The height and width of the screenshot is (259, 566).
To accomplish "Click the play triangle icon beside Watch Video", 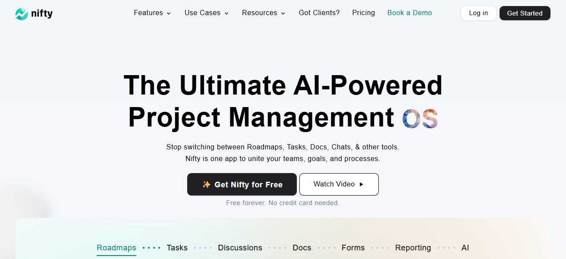I will (x=362, y=184).
